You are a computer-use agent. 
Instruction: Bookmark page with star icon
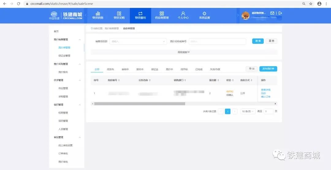[311, 4]
